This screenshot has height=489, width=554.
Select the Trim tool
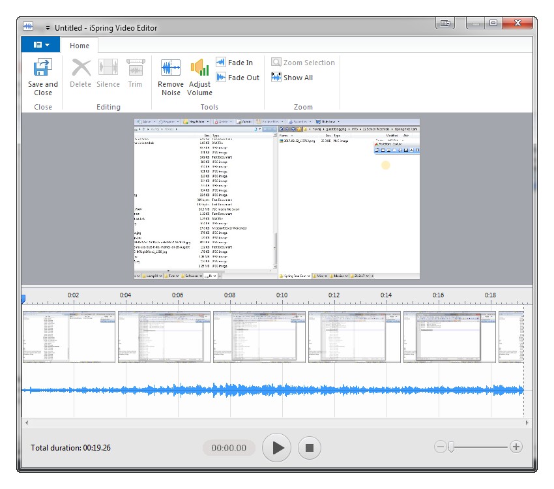pyautogui.click(x=136, y=73)
